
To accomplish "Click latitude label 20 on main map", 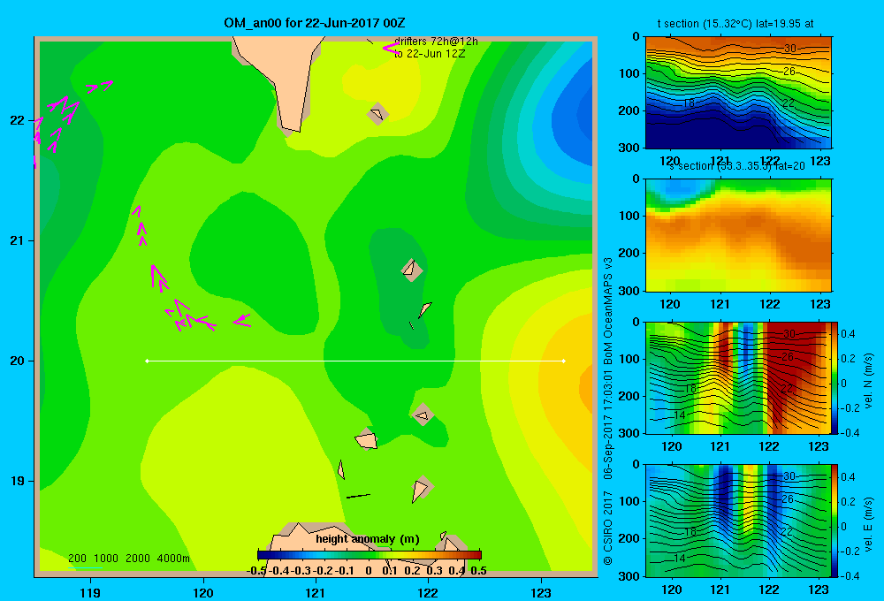I will pos(18,361).
